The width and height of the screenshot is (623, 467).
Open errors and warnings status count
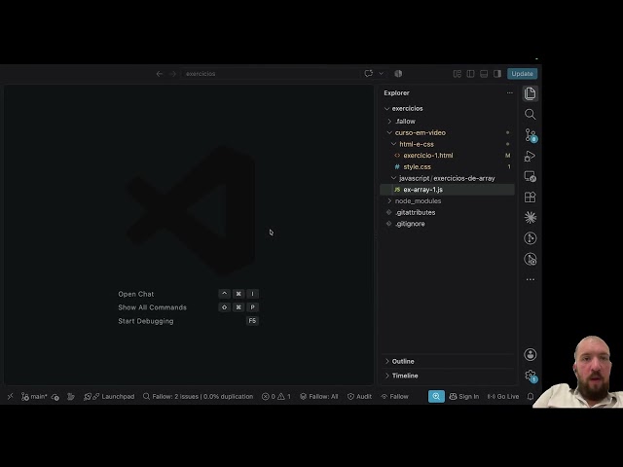[276, 396]
